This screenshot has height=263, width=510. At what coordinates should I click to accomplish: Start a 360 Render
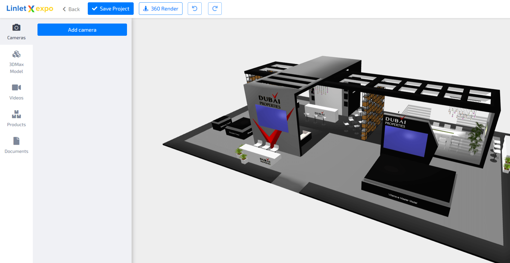(161, 9)
